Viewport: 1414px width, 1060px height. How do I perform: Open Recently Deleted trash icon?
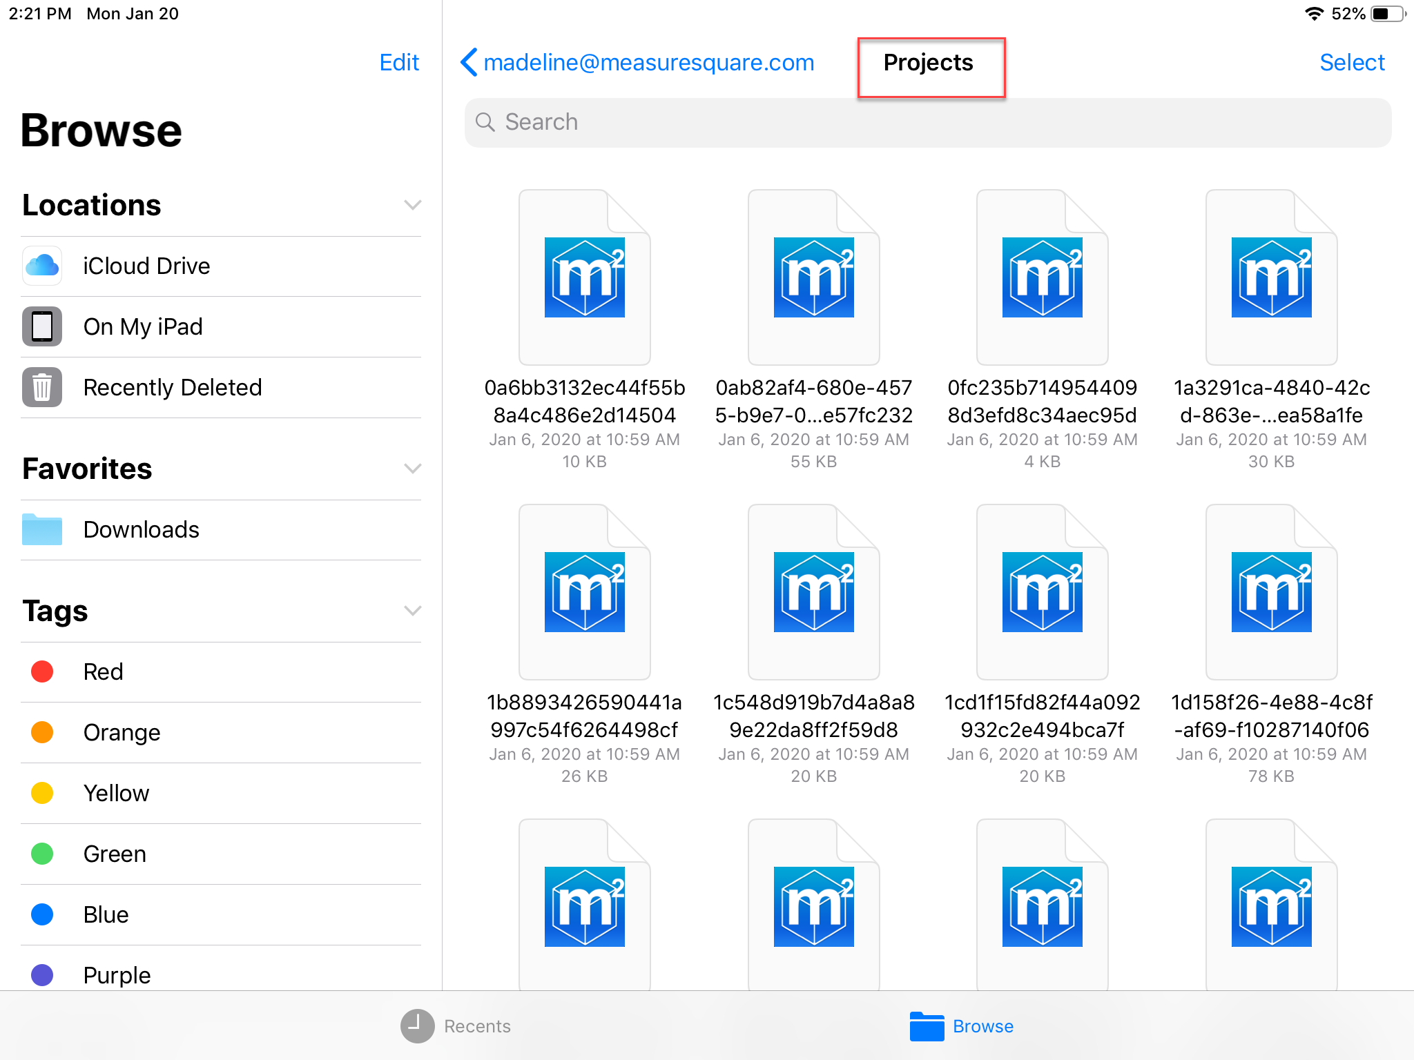42,387
